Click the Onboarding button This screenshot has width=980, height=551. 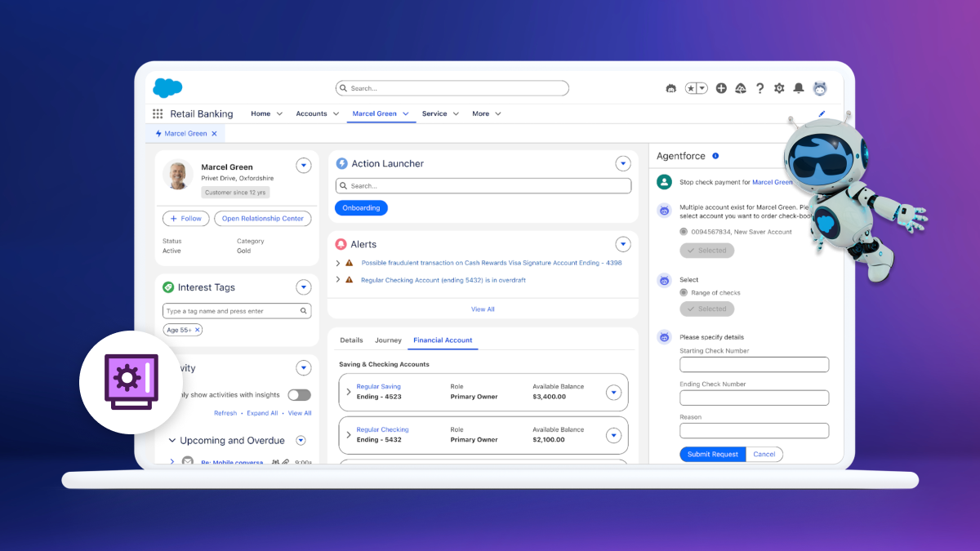361,207
